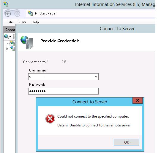Select the Start Page tree node icon

12,43
